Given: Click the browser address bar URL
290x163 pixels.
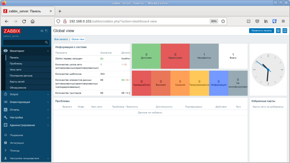Looking at the screenshot, I should (113, 21).
